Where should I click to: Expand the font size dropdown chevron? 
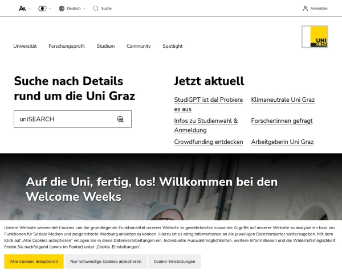point(30,9)
